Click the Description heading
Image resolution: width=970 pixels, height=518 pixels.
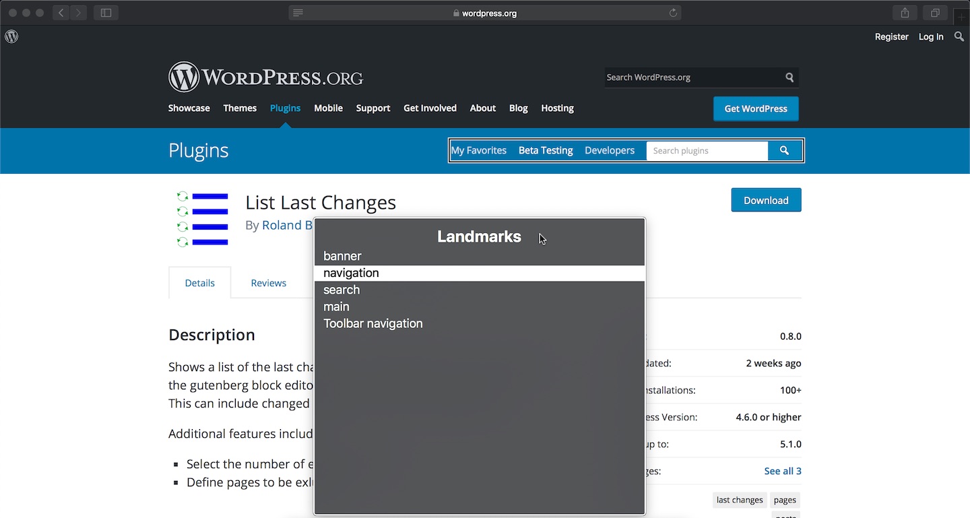tap(212, 335)
